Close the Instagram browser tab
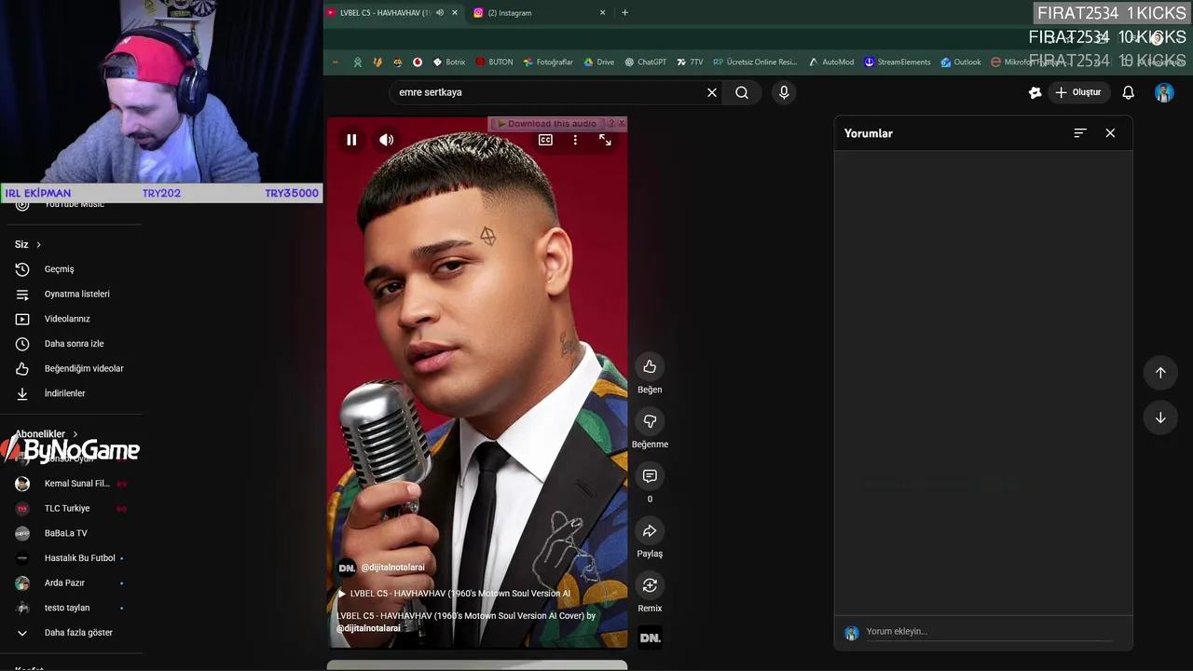 pos(602,13)
